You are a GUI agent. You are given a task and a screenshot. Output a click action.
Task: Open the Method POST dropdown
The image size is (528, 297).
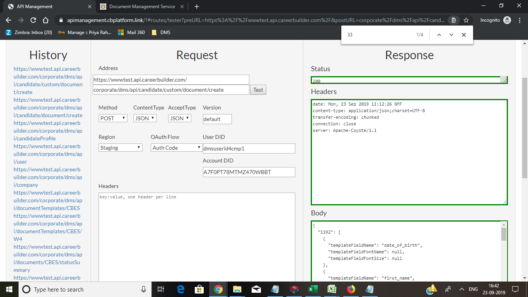pos(113,118)
